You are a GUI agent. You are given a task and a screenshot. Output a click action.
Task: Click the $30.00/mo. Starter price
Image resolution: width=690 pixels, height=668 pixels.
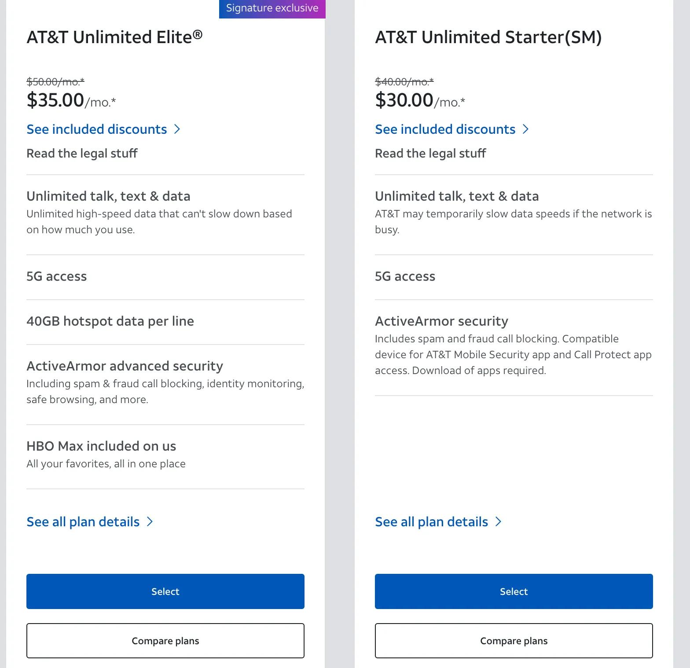(420, 100)
